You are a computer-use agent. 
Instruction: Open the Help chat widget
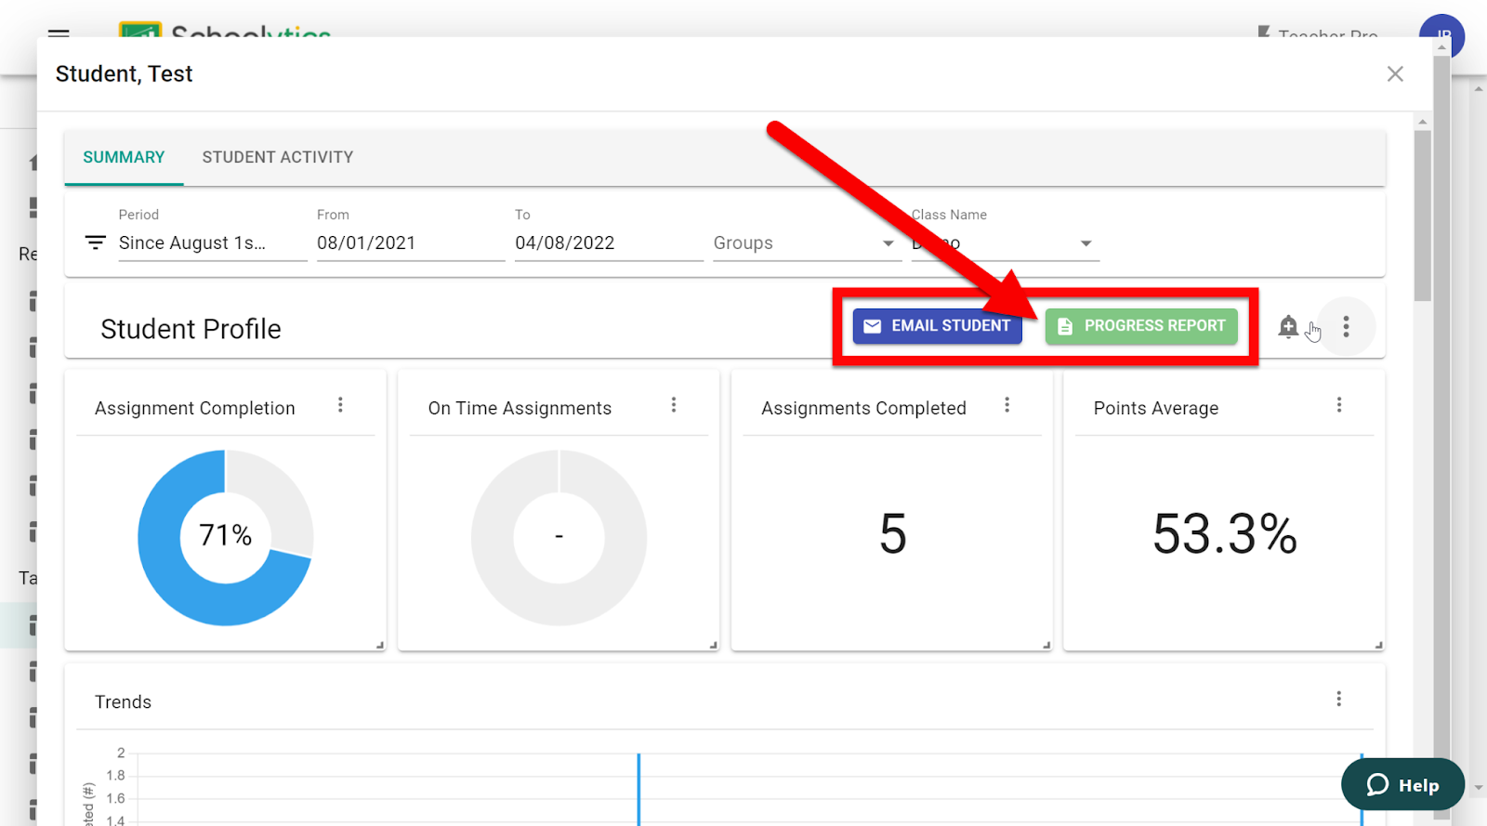tap(1402, 785)
